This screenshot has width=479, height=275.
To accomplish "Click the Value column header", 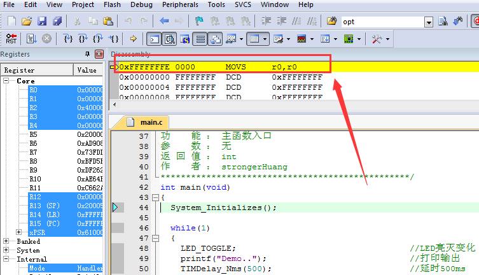I will (x=87, y=70).
